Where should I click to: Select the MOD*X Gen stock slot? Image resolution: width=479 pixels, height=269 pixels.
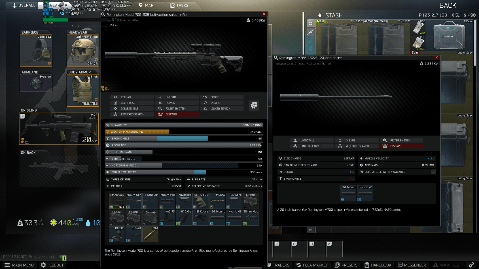click(134, 201)
